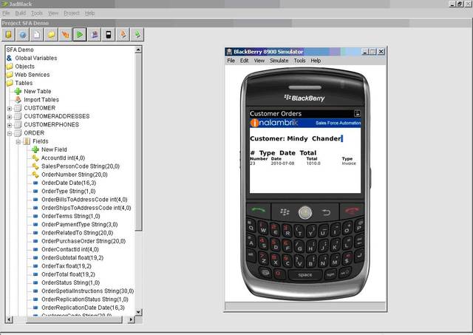This screenshot has height=335, width=473.
Task: Open the simulator File menu
Action: (231, 61)
